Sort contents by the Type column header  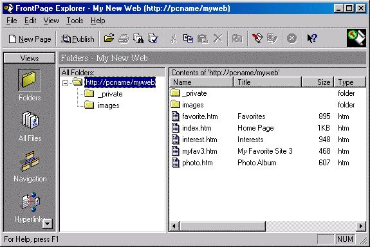point(349,82)
